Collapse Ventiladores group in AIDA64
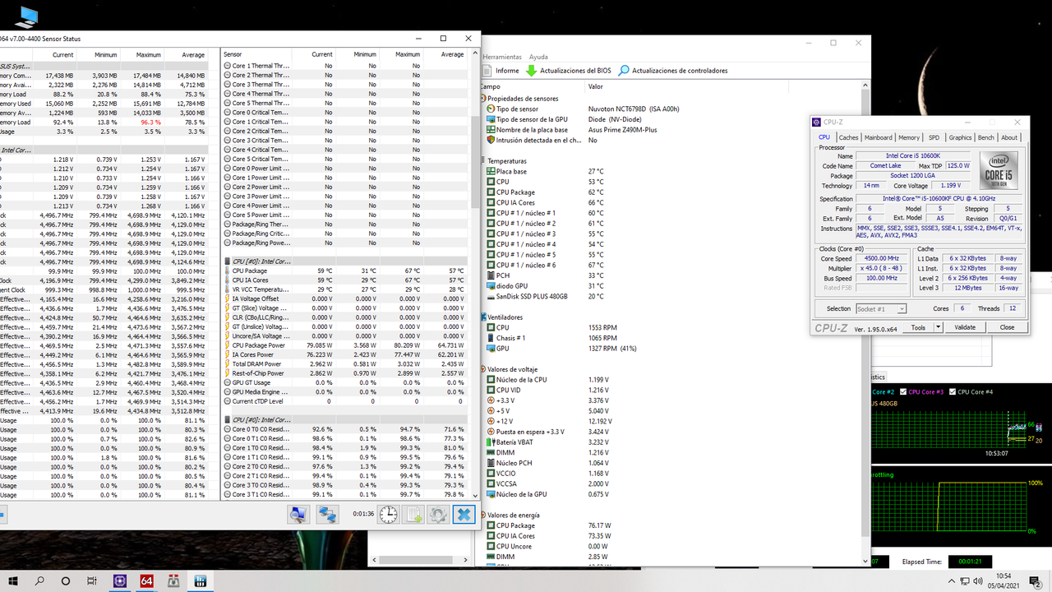The width and height of the screenshot is (1052, 592). click(x=483, y=317)
